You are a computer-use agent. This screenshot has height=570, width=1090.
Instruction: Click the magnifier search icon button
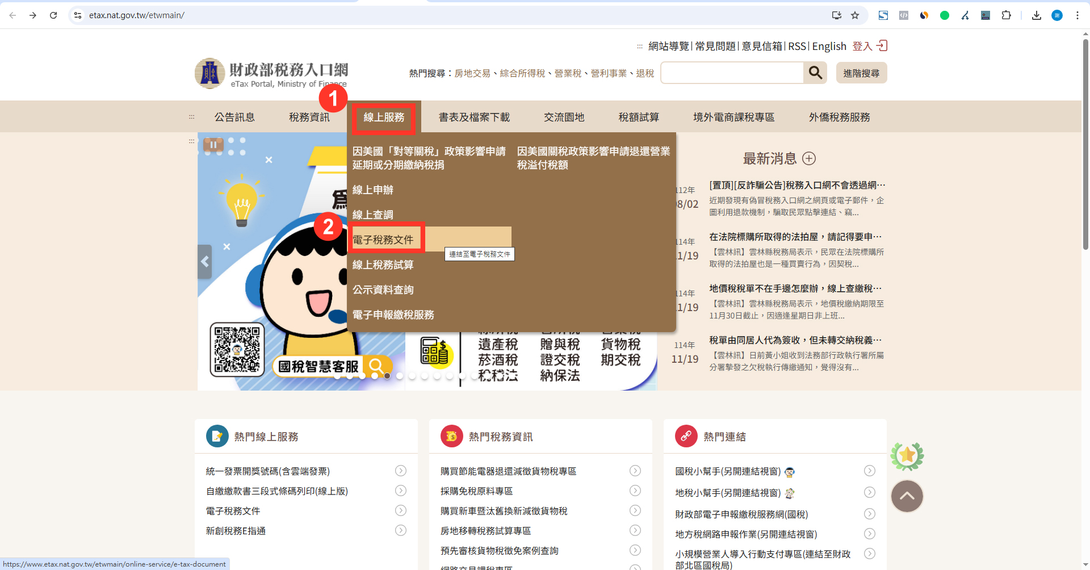click(x=815, y=73)
